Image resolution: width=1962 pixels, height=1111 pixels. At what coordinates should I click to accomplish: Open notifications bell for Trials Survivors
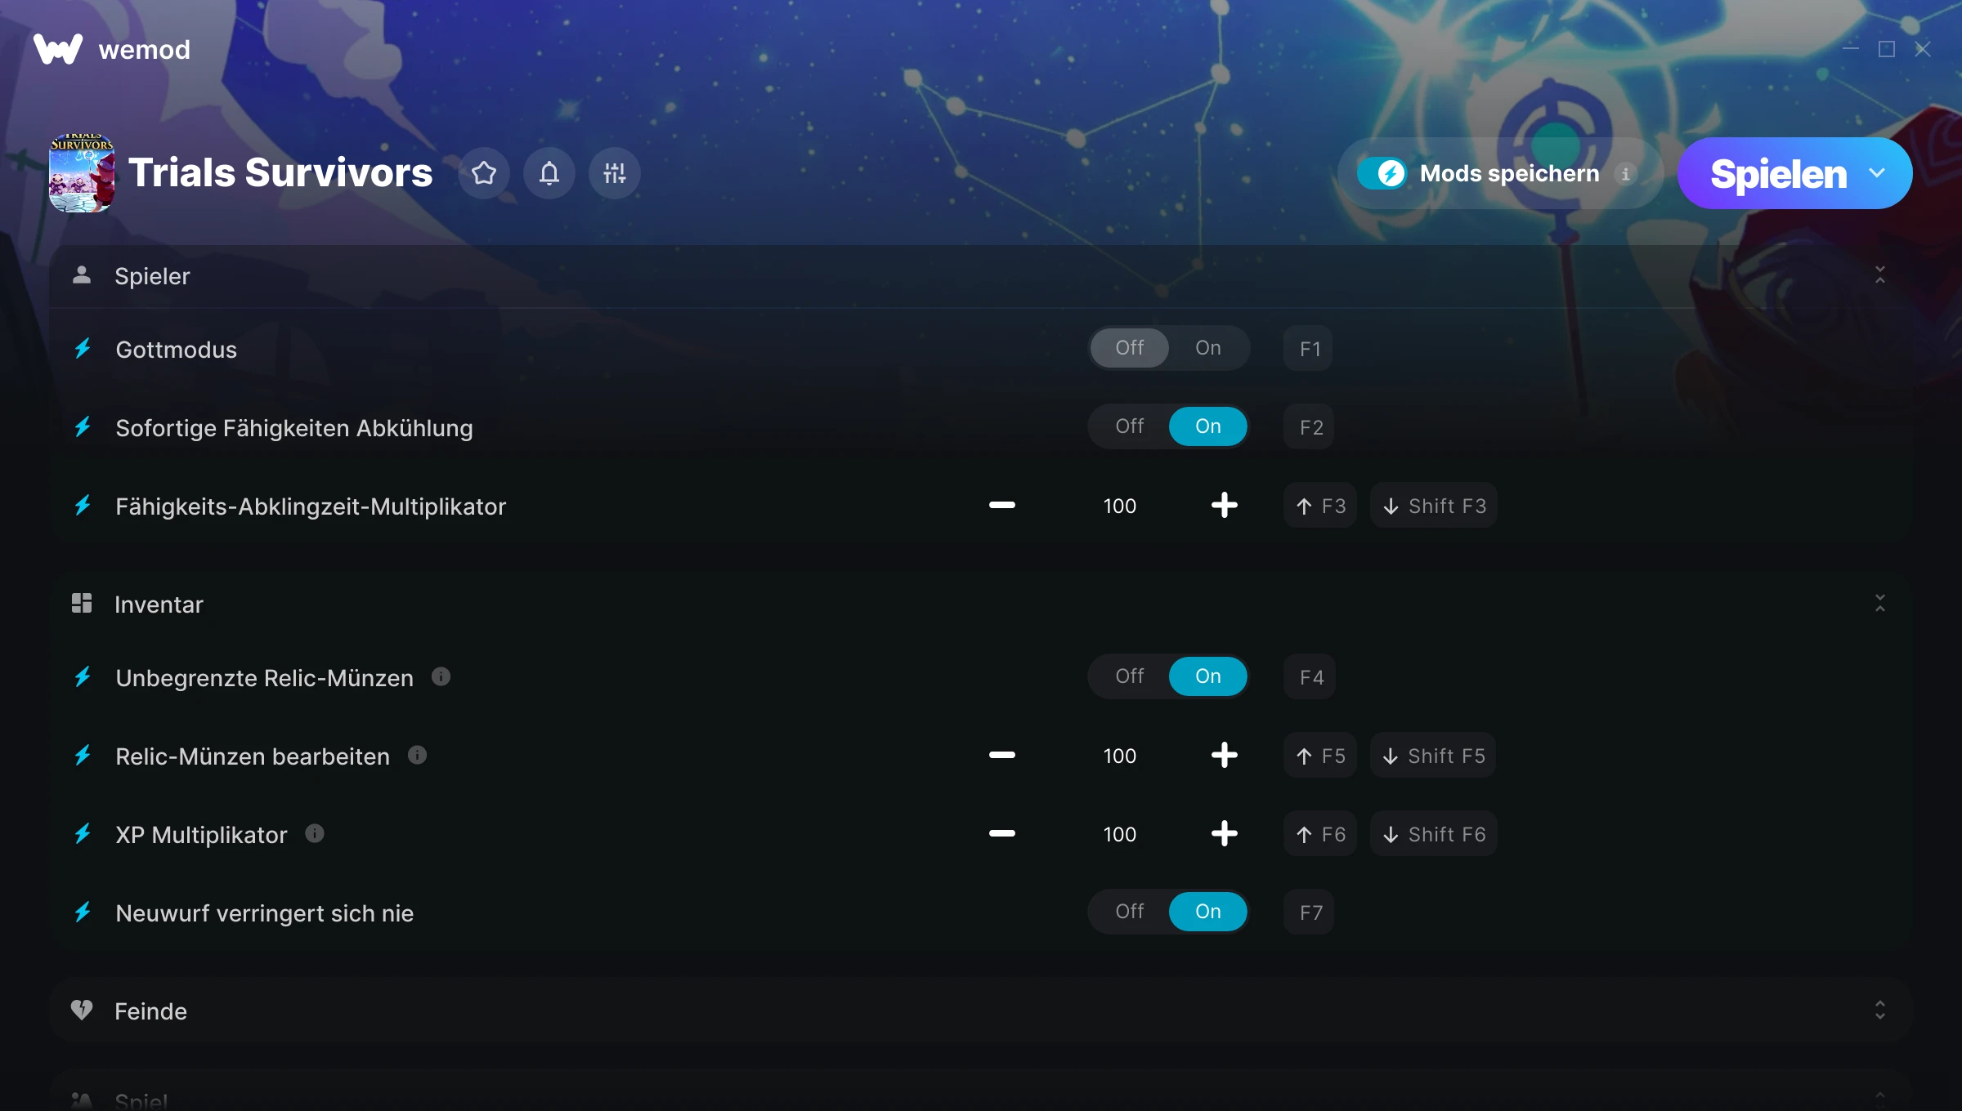click(549, 173)
